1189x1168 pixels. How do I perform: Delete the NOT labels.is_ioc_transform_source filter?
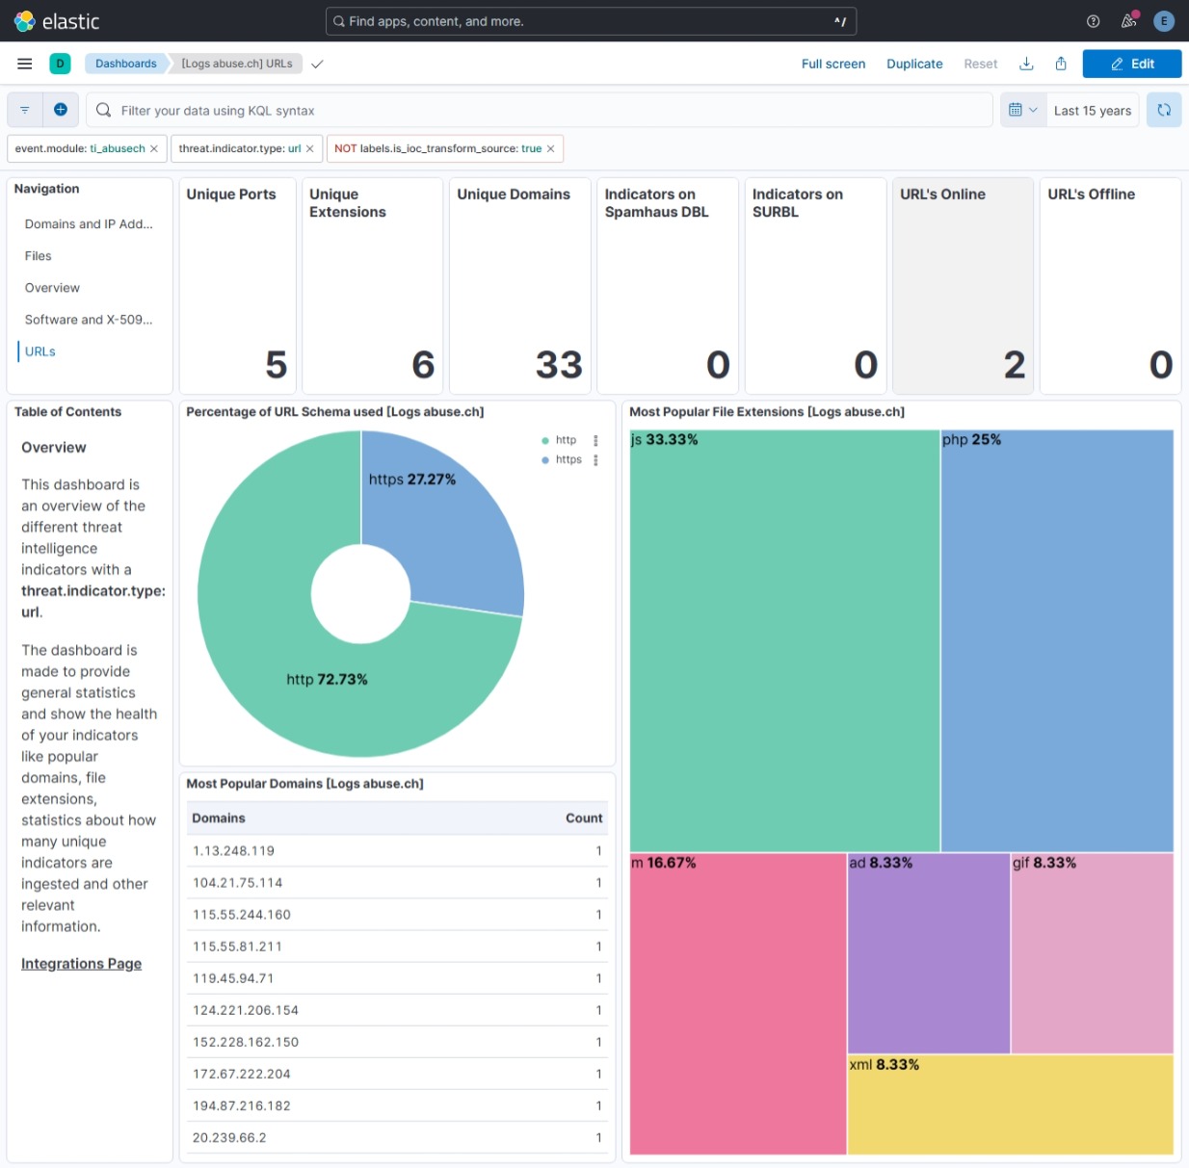pyautogui.click(x=550, y=149)
